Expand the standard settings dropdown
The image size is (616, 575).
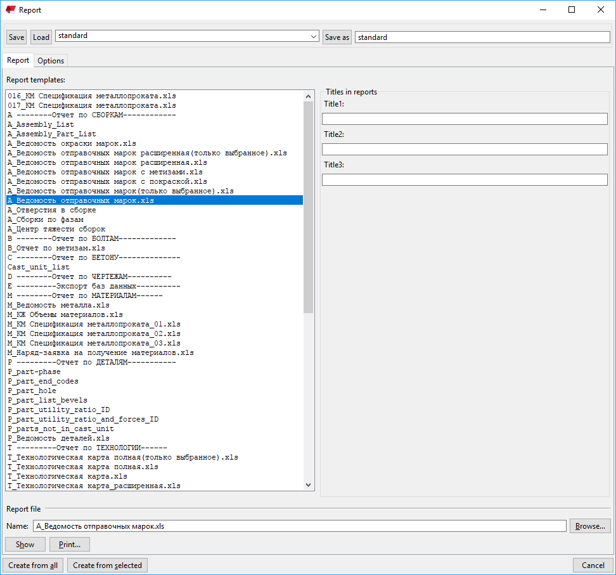coord(314,37)
